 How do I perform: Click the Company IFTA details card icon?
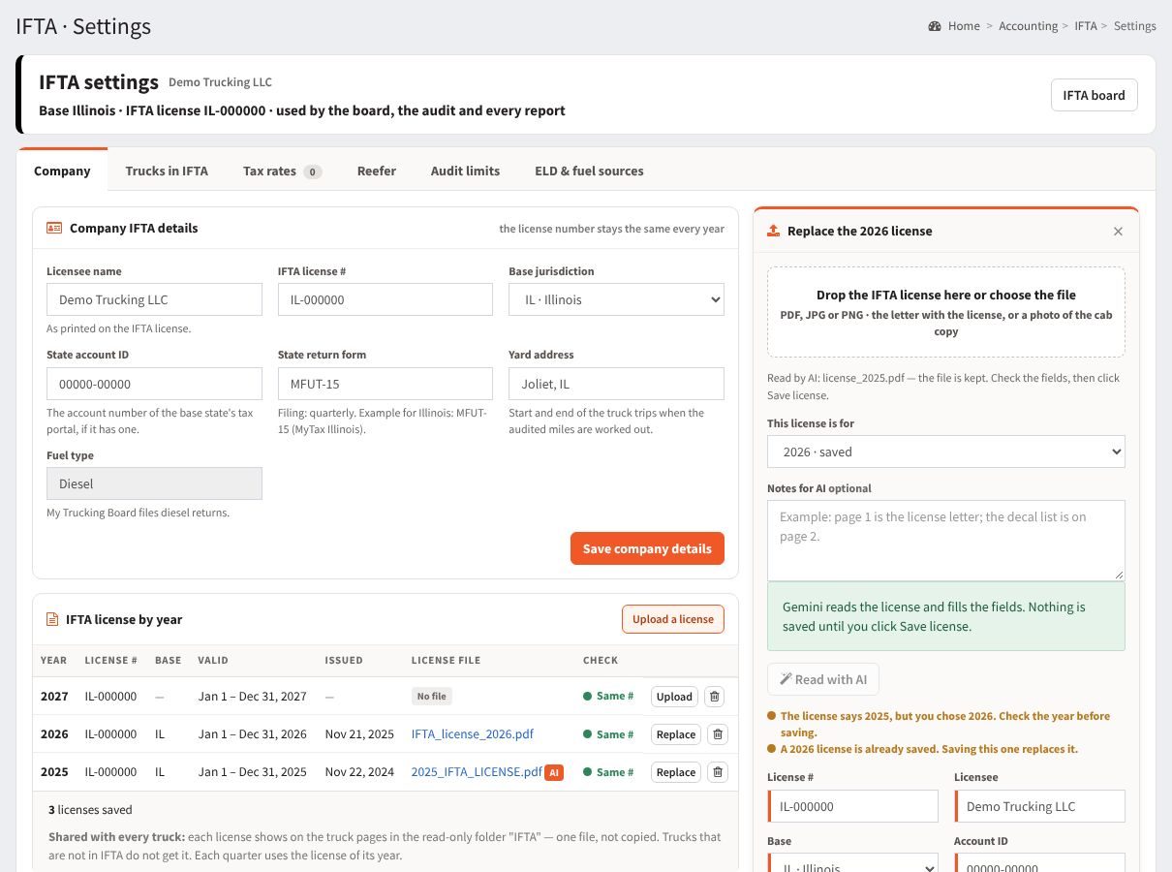tap(54, 229)
